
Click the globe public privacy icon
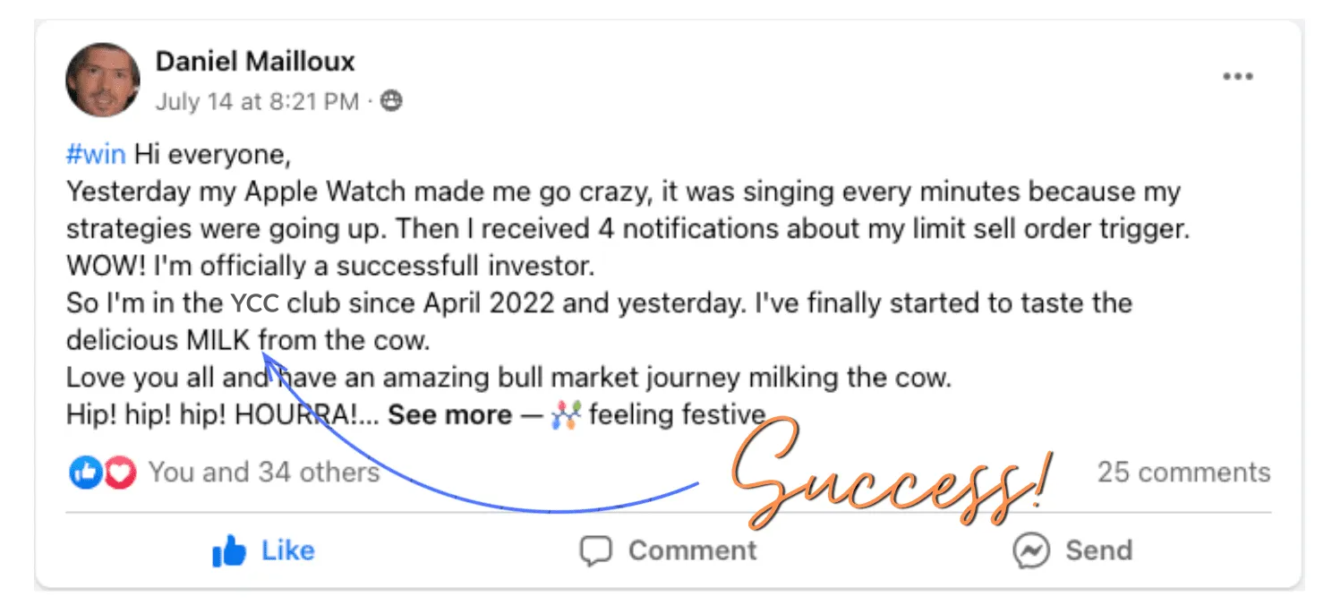pyautogui.click(x=391, y=102)
